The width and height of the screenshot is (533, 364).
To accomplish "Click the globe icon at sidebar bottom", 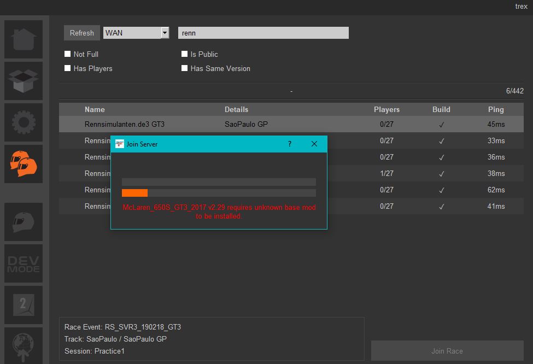I will coord(24,345).
